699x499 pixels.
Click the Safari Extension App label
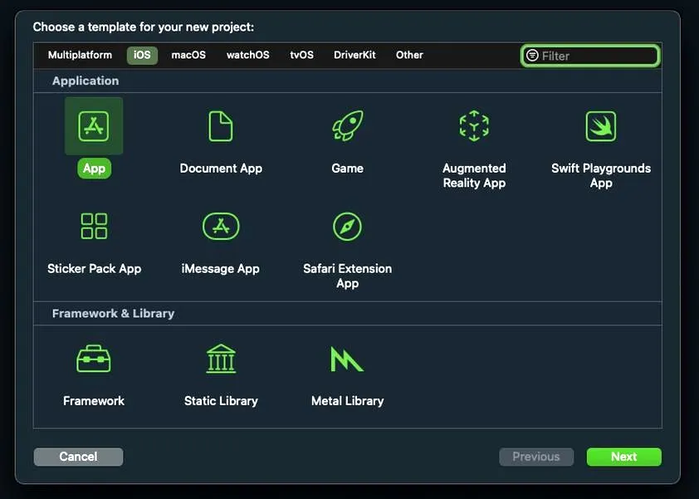point(347,276)
